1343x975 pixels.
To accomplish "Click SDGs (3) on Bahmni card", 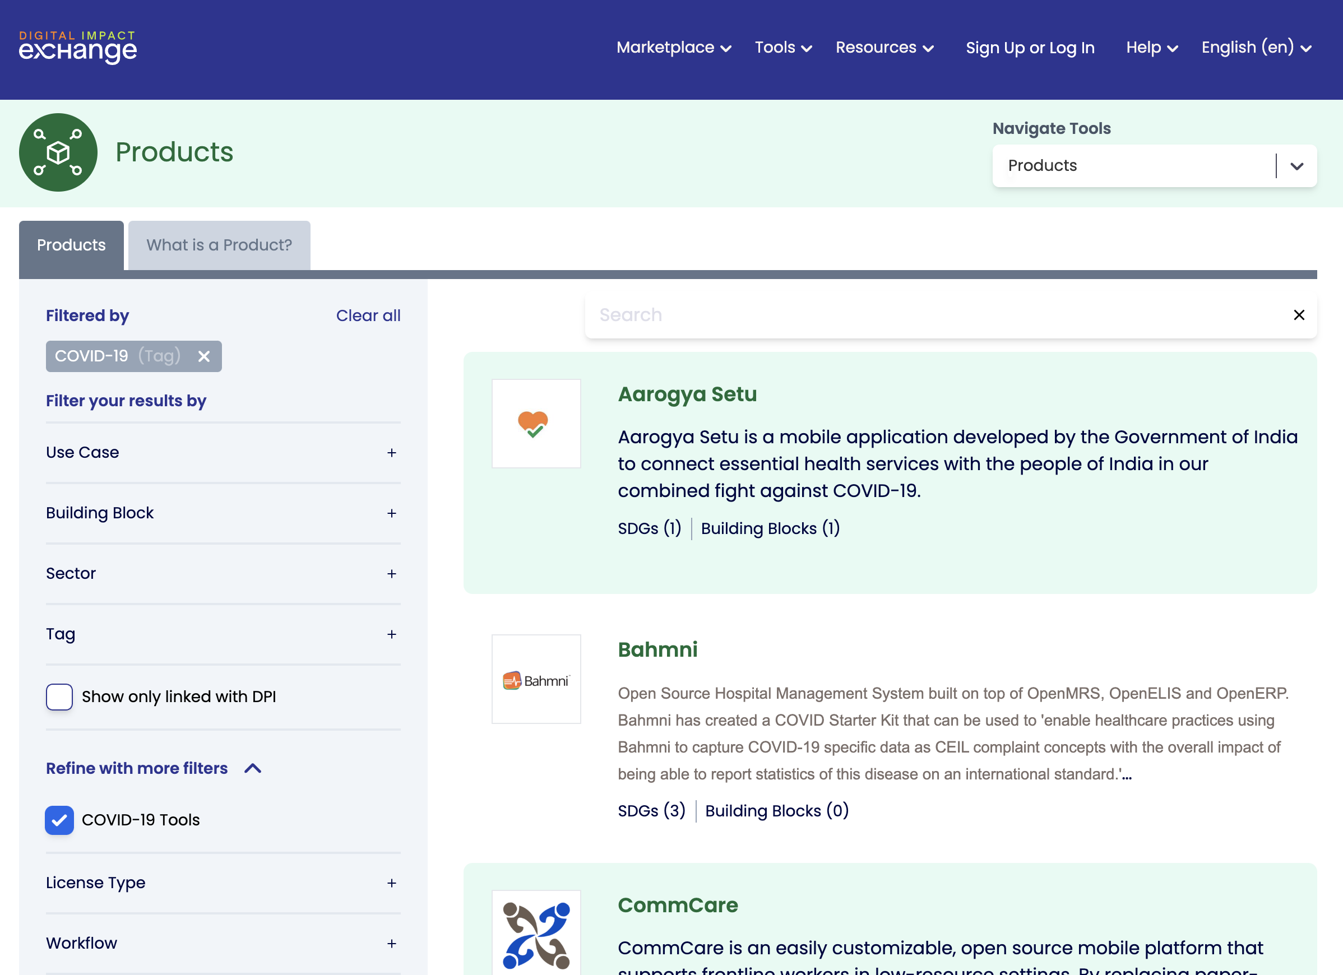I will [x=651, y=810].
